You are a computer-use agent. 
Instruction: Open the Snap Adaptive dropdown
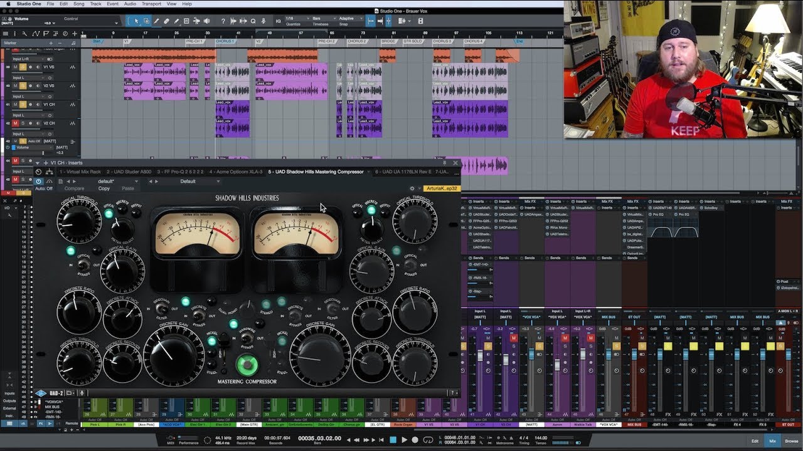[x=351, y=18]
